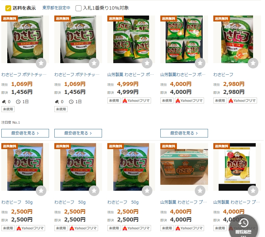Image resolution: width=265 pixels, height=237 pixels.
Task: Uncheck the 送料を表示 checkbox
Action: 8,8
